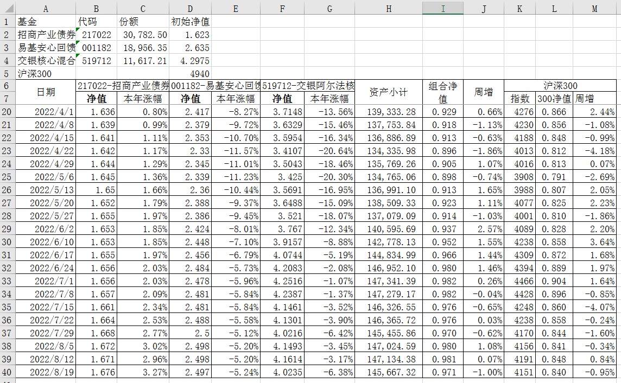Click cell with fund code 001182
Viewport: 621px width, 383px height.
[96, 48]
